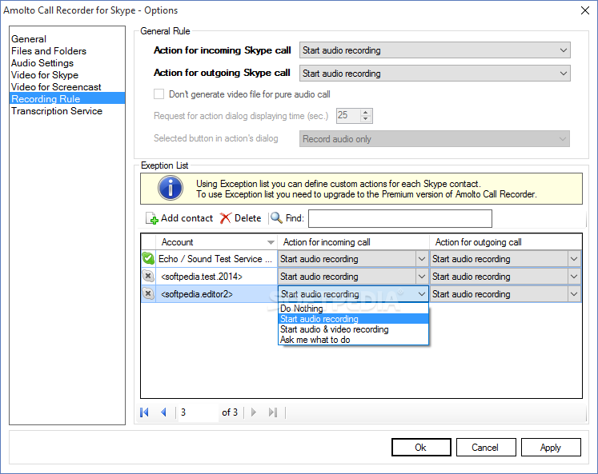Choose Start audio recording list option
Viewport: 598px width, 474px height.
click(x=354, y=319)
